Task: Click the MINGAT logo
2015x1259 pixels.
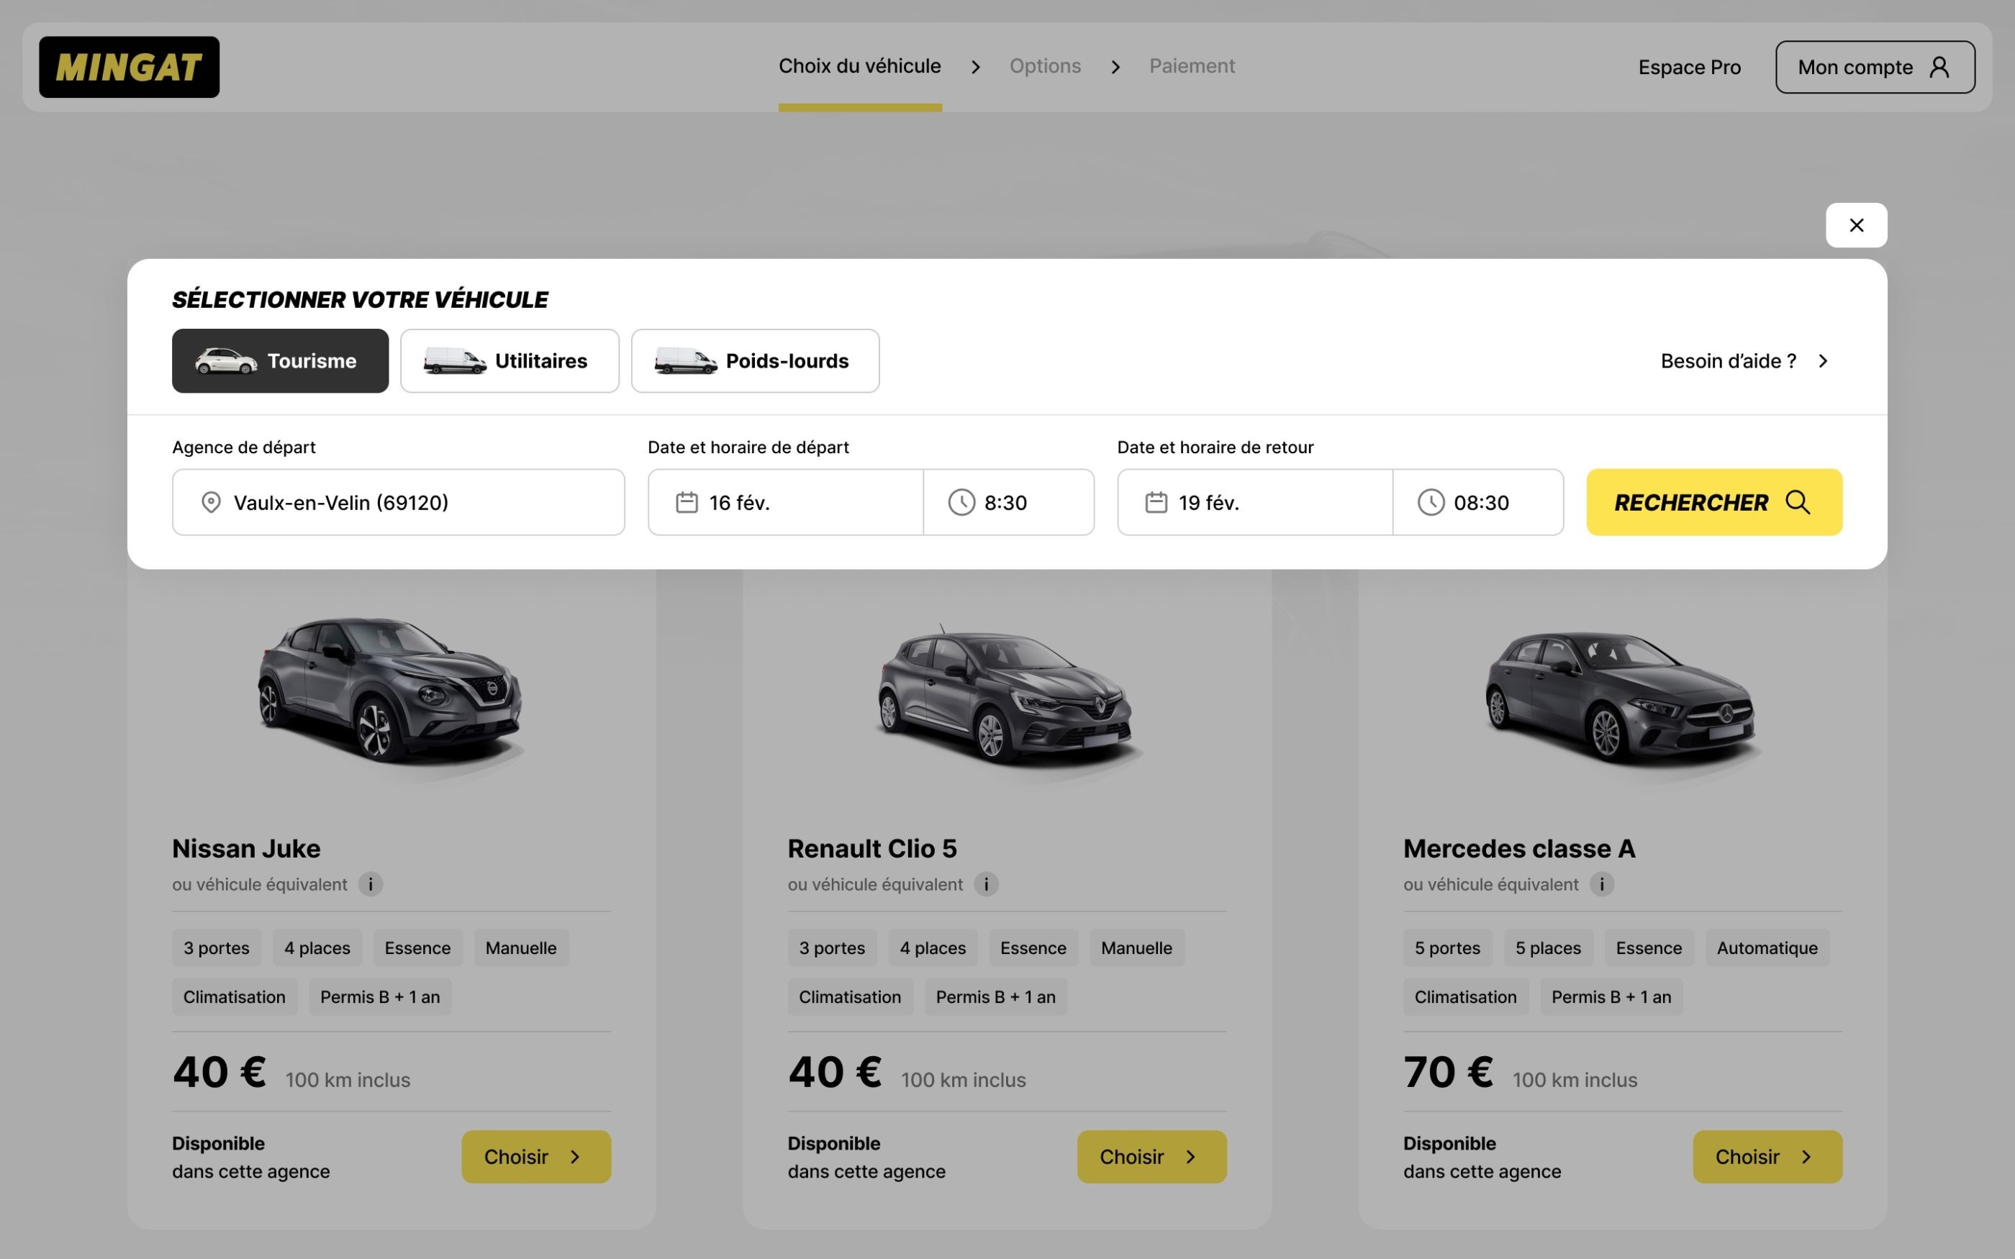Action: (129, 67)
